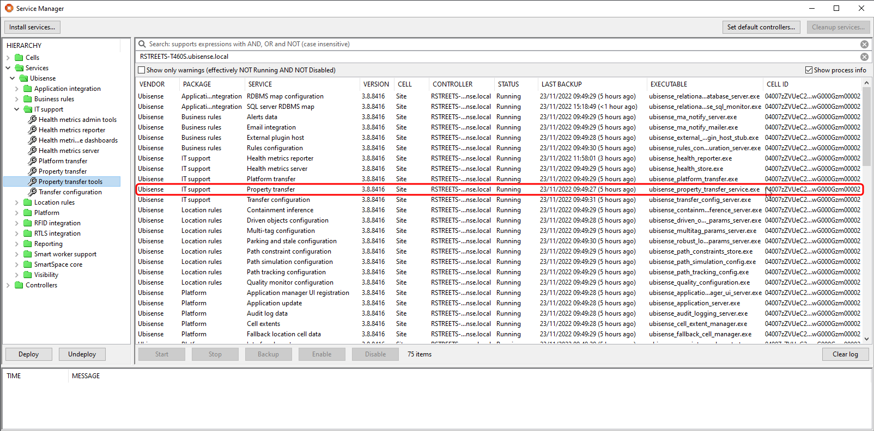Enable Show only warnings checkbox
Screen dimensions: 874x431
[x=142, y=70]
